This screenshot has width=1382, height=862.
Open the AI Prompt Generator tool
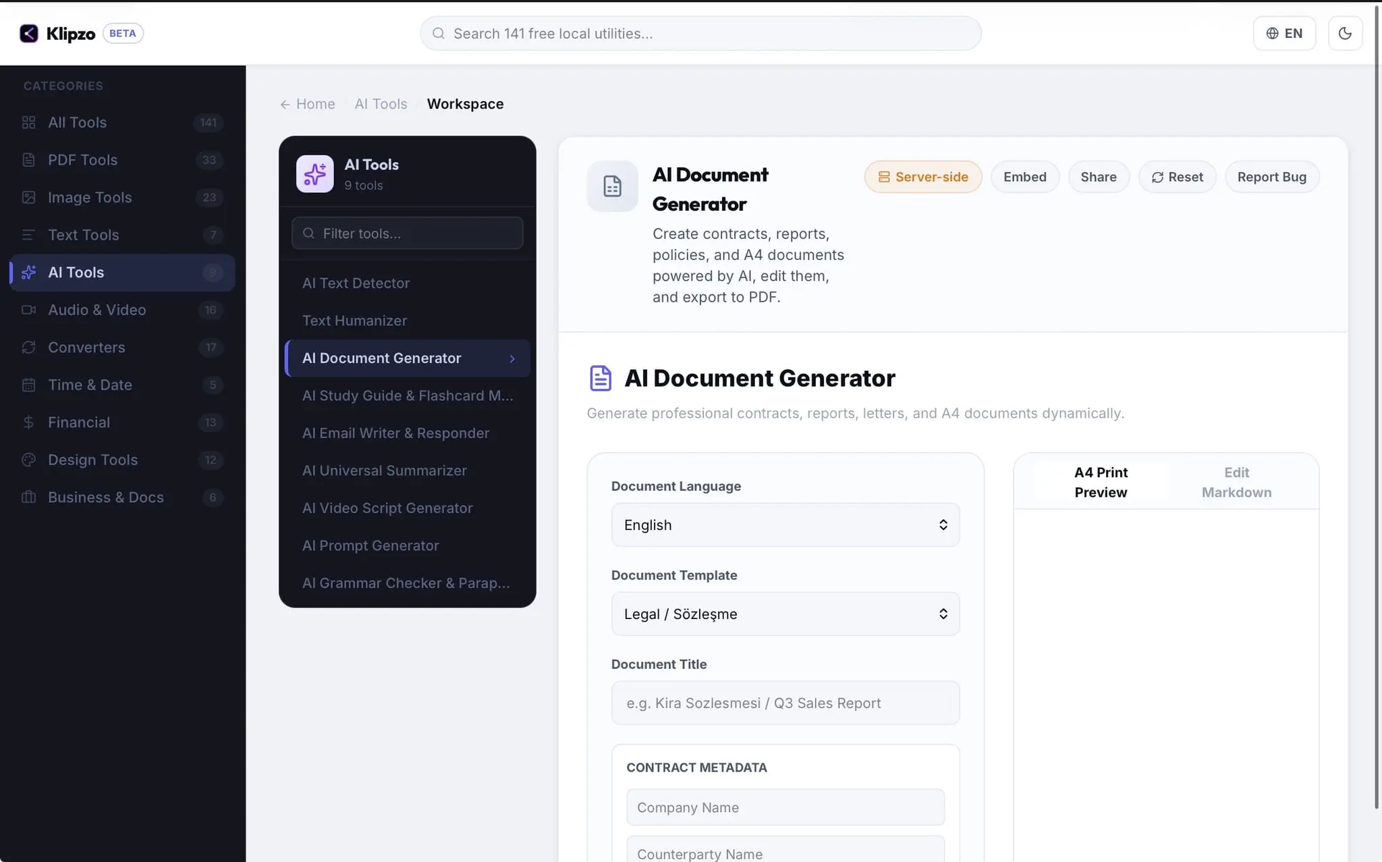408,545
